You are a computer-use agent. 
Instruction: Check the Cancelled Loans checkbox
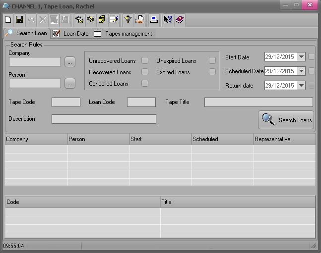tap(145, 84)
